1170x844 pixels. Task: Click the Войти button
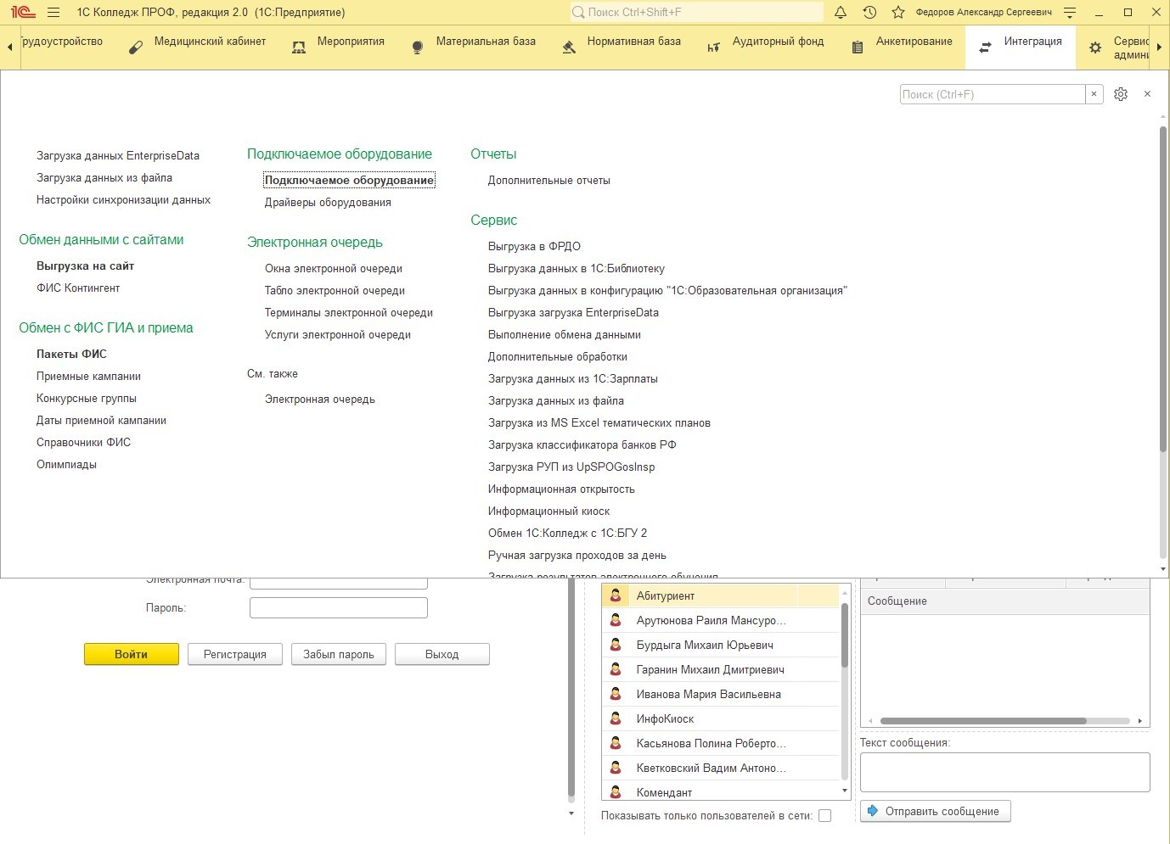pyautogui.click(x=132, y=654)
